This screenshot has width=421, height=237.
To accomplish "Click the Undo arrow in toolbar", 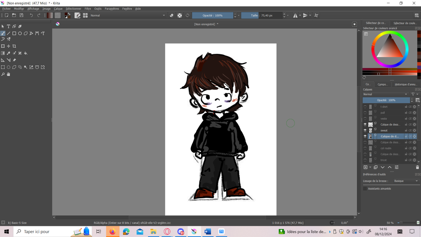I will [x=31, y=15].
